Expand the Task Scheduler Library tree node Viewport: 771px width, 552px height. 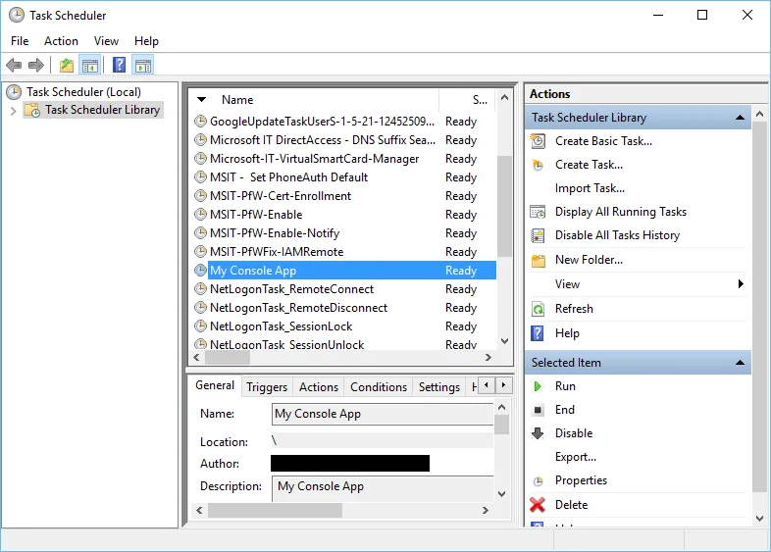click(14, 111)
